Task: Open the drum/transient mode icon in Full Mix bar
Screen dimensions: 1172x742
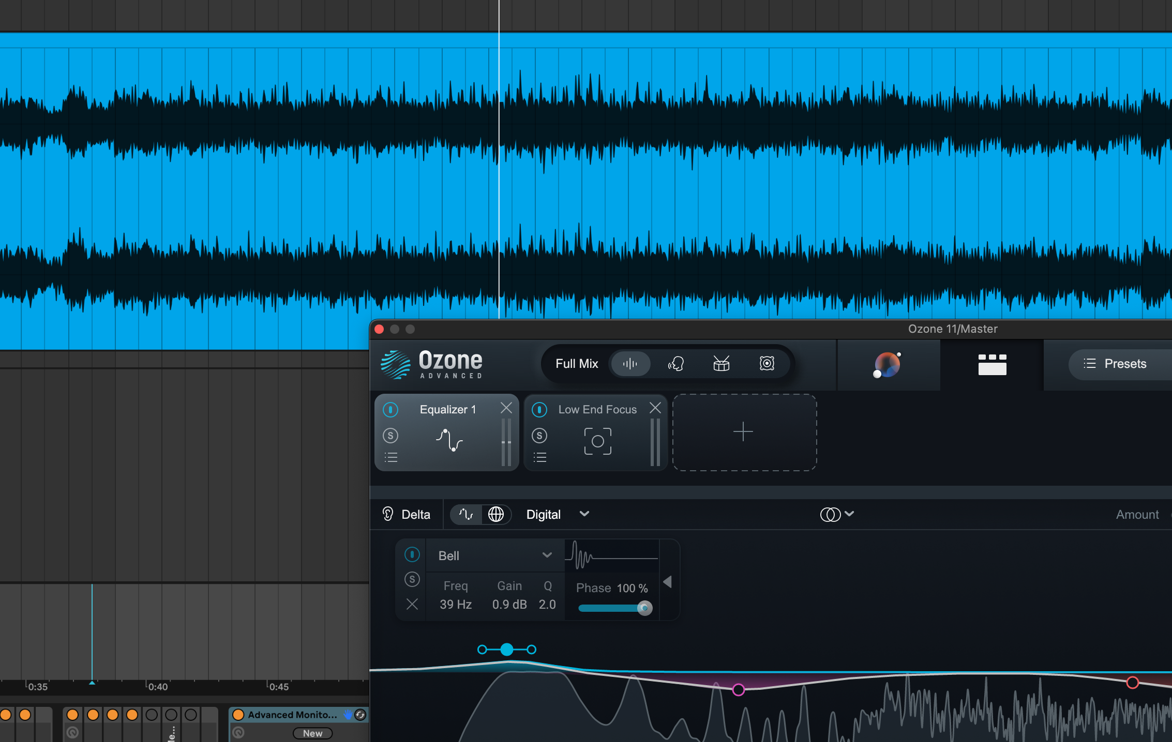Action: (721, 363)
